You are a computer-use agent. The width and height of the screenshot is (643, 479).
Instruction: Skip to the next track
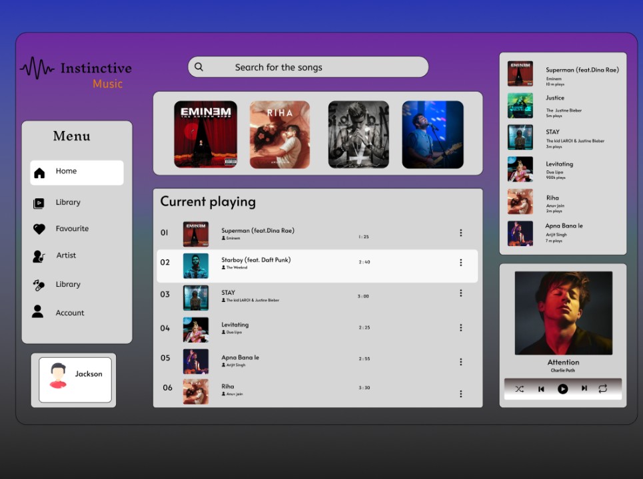click(585, 389)
